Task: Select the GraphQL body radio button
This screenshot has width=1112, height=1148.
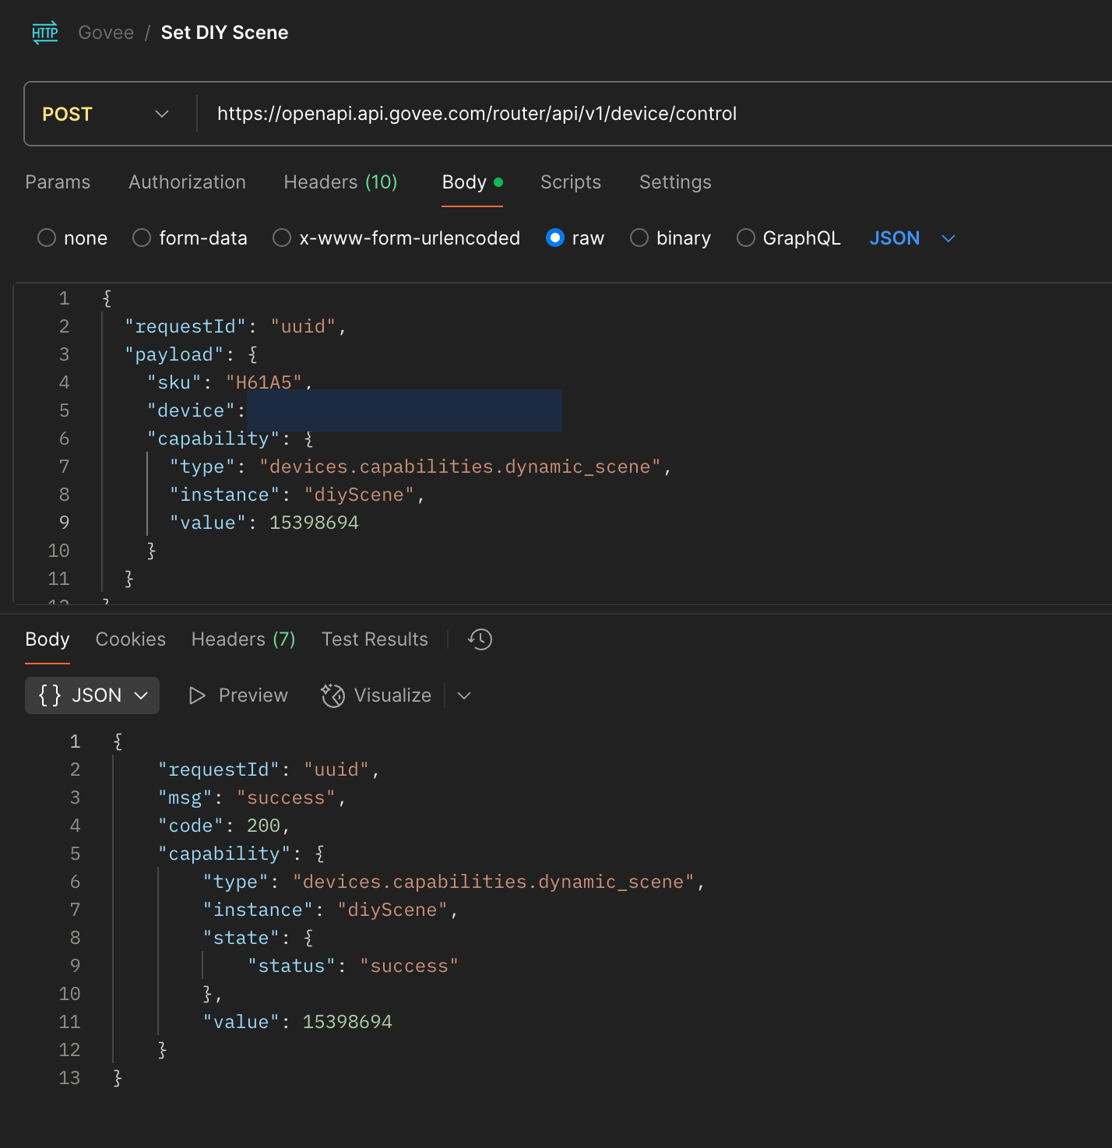Action: (746, 238)
